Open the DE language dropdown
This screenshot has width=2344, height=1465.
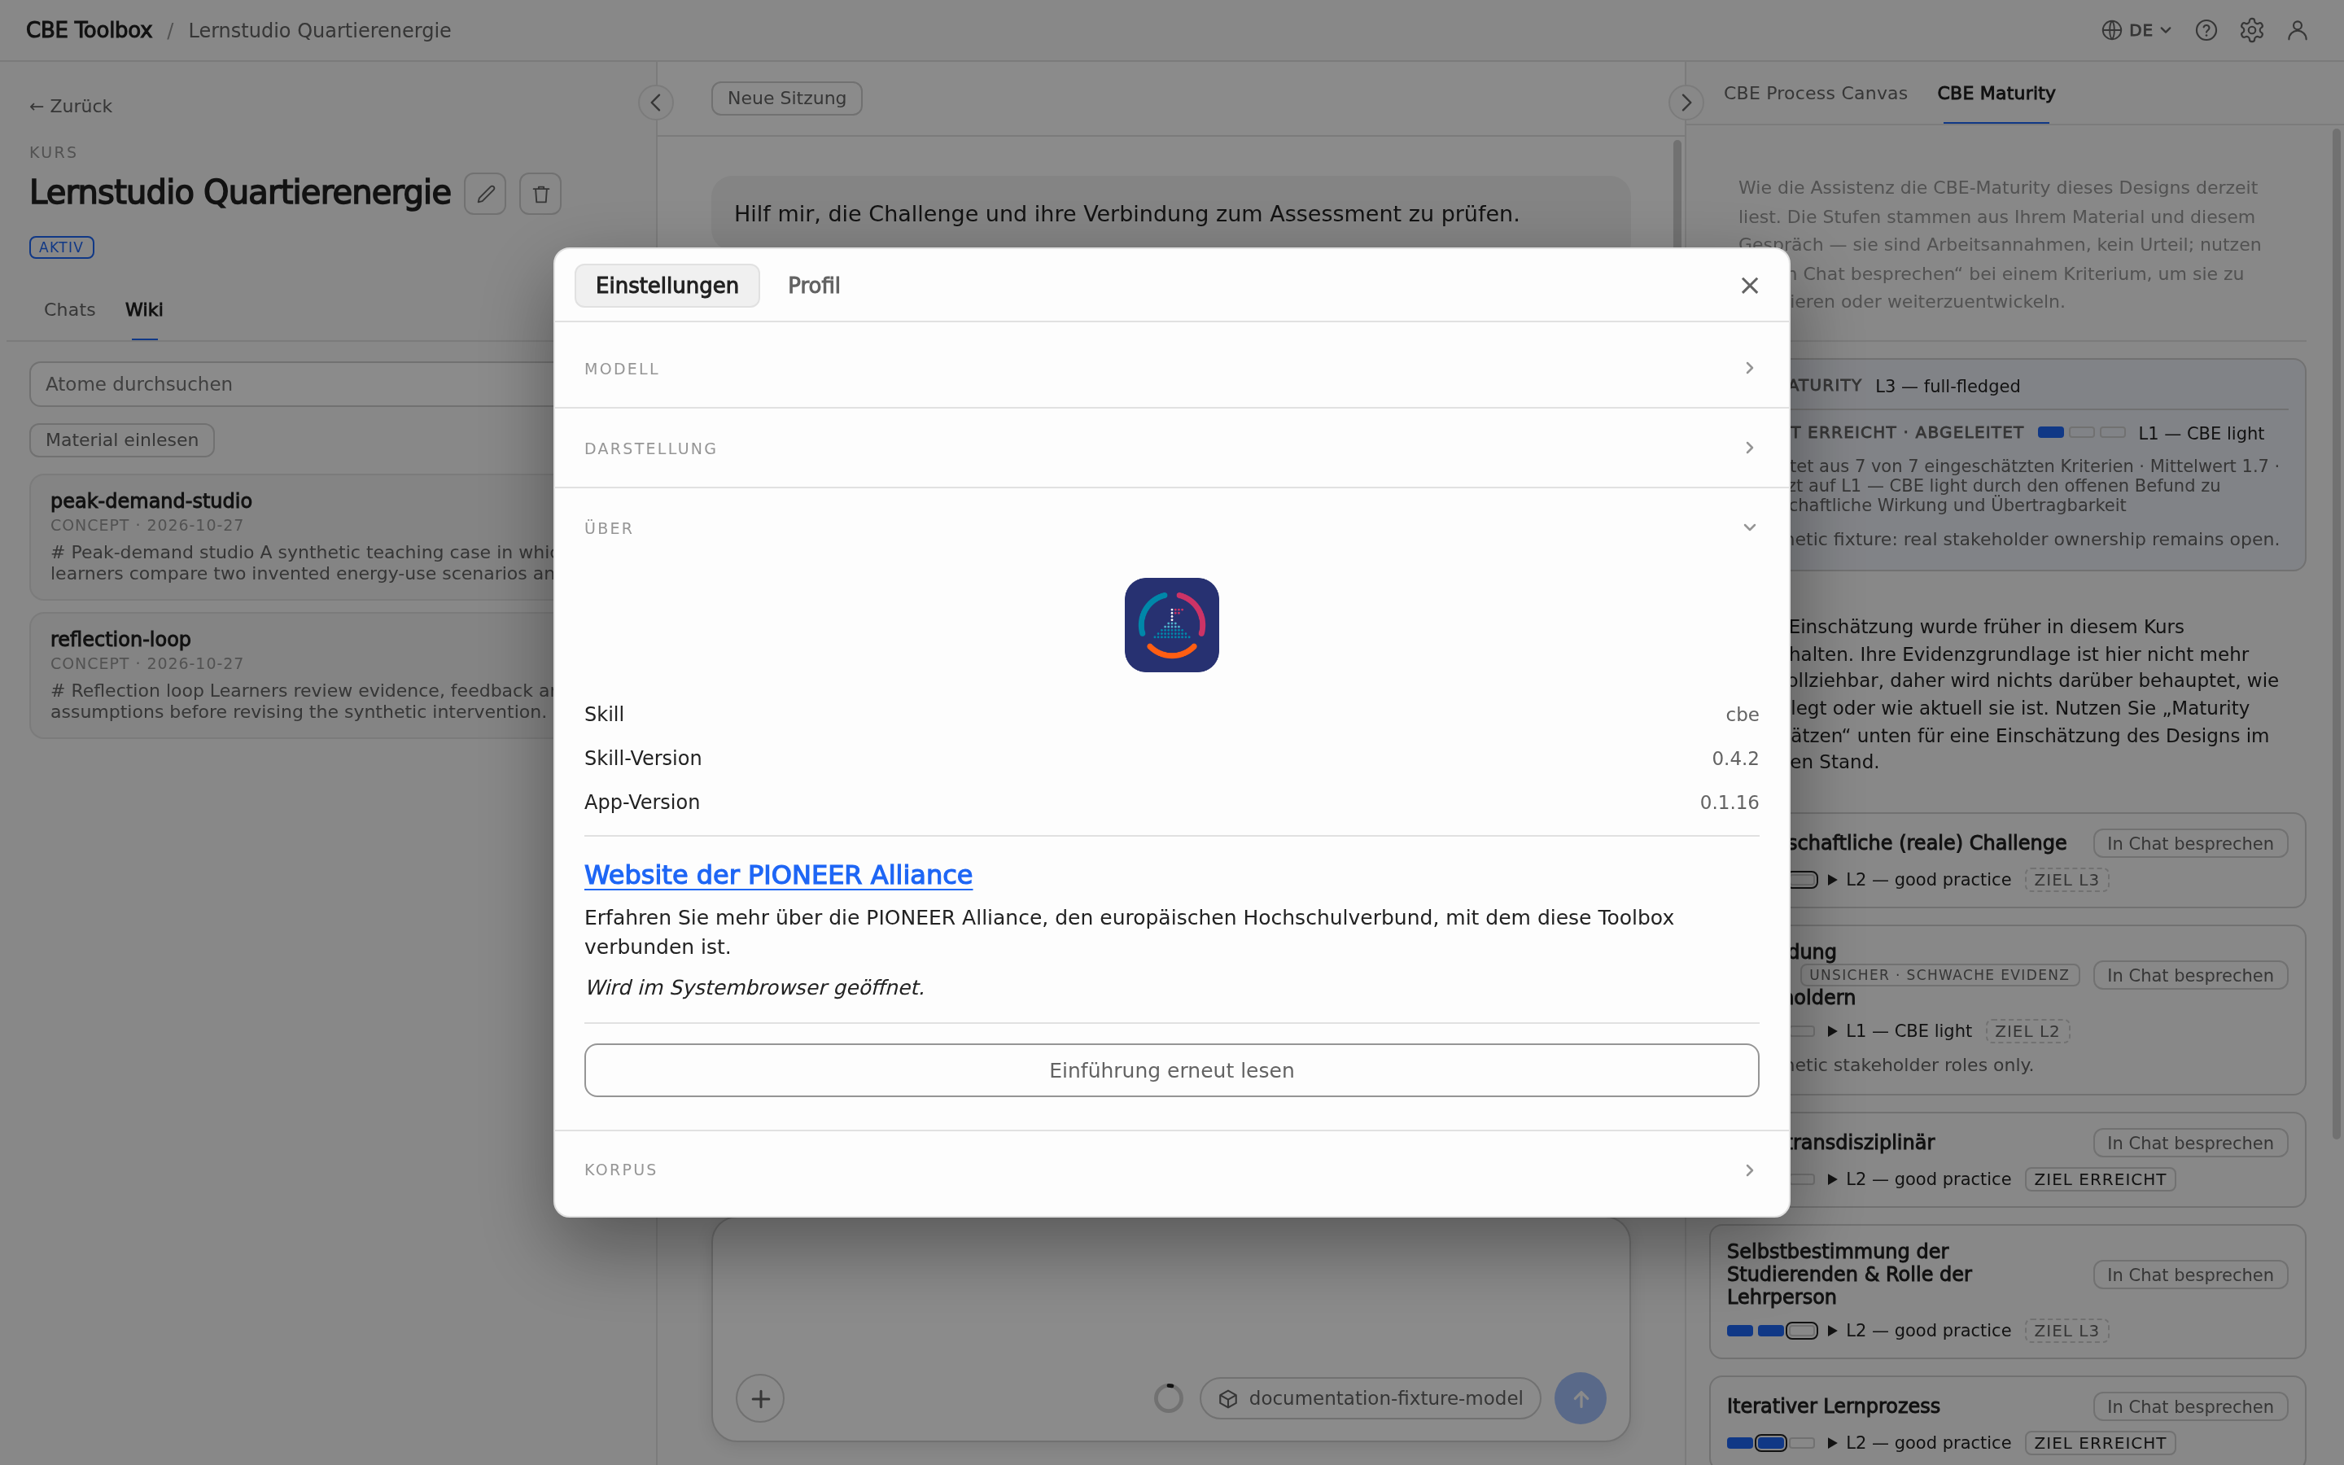(2136, 30)
